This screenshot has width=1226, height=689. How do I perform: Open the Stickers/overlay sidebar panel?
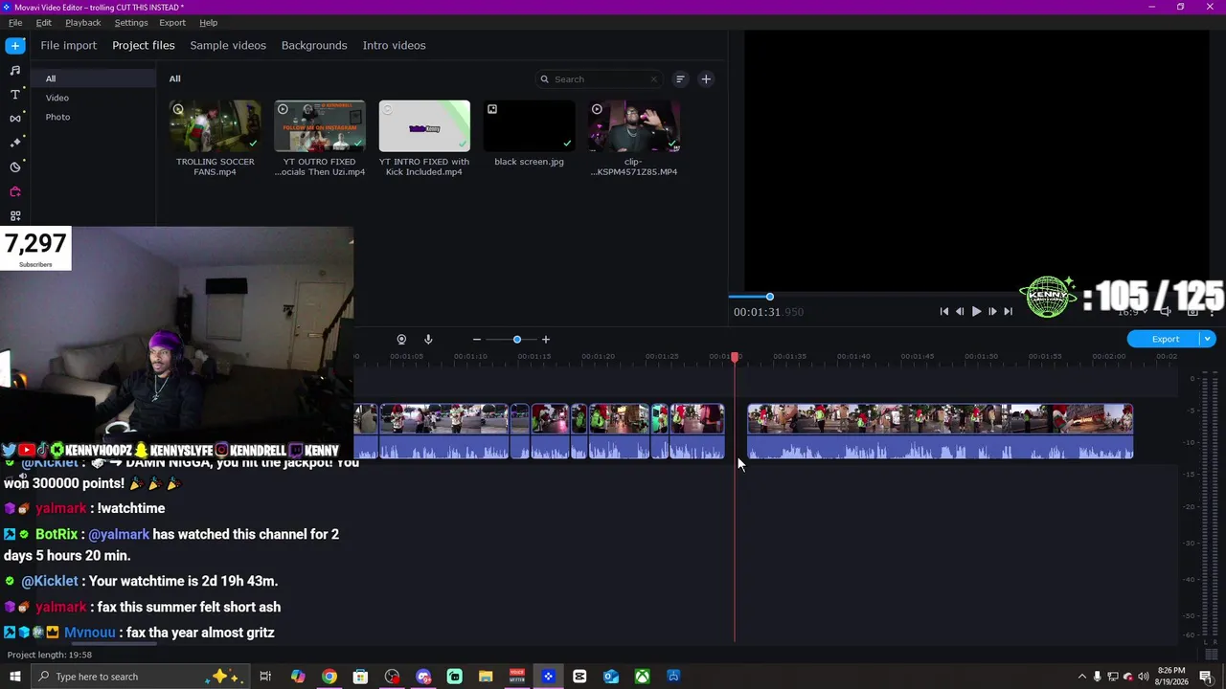tap(15, 167)
